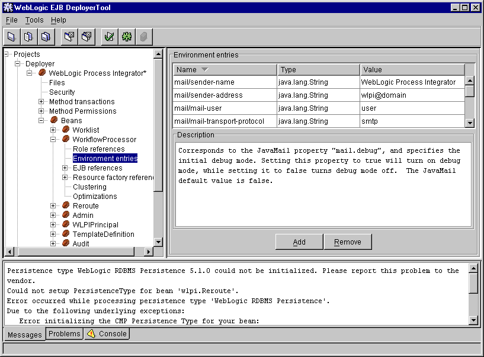Click the tree panel scroll-up arrow

click(158, 54)
